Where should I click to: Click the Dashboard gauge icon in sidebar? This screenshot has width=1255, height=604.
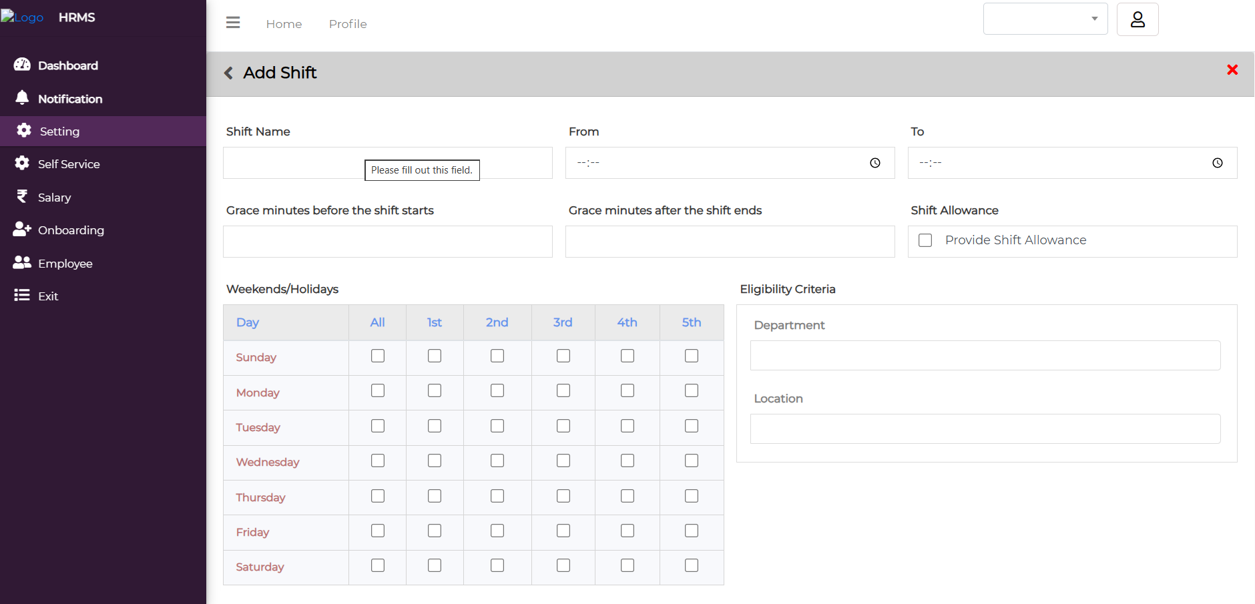point(22,65)
